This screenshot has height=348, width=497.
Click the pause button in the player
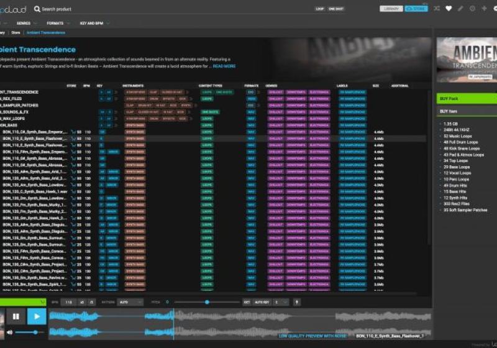16,316
